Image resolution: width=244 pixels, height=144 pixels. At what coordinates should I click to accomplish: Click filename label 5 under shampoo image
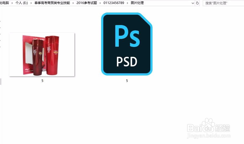coord(42,81)
